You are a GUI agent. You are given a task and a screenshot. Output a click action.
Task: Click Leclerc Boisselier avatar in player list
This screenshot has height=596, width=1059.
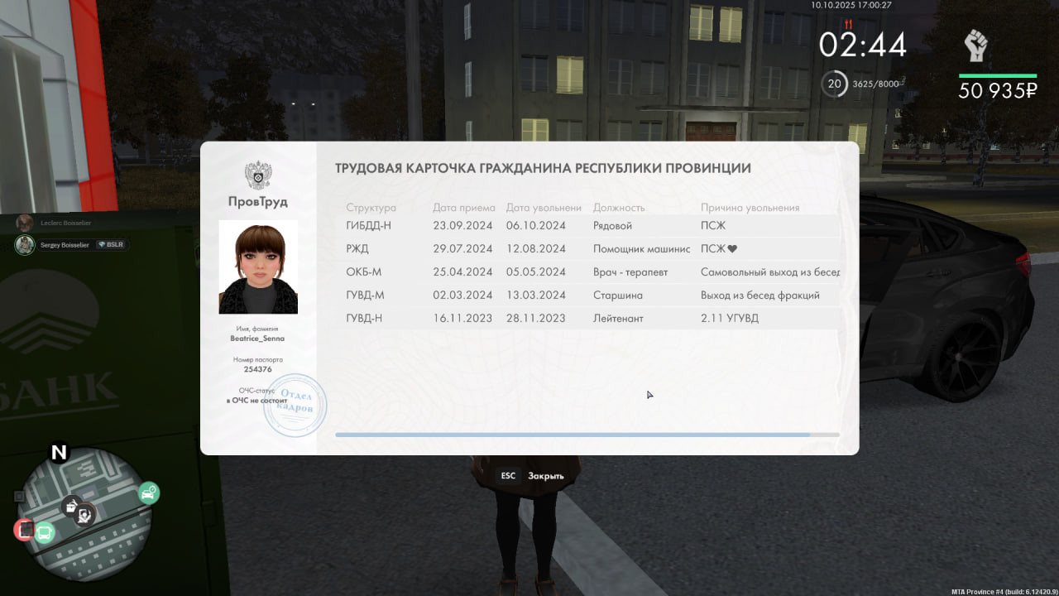[x=25, y=223]
